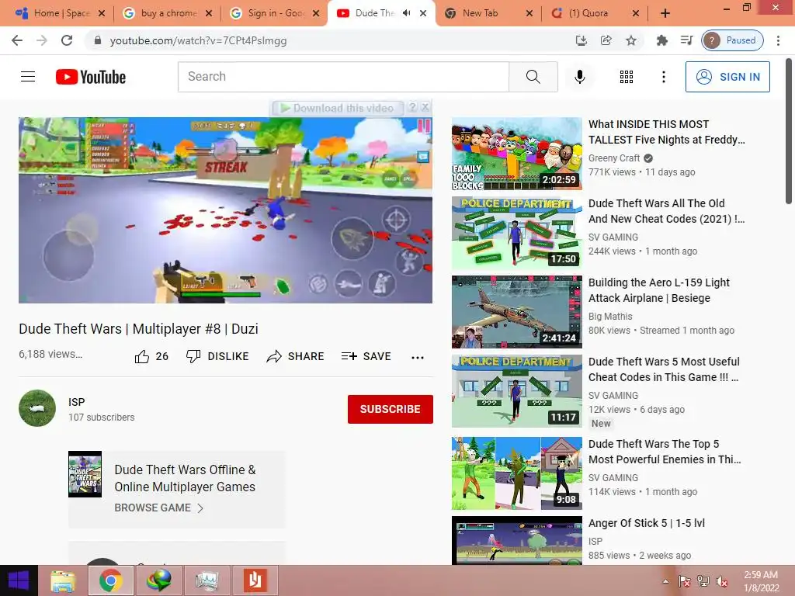Open Top 5 Most Powerful Enemies title
The height and width of the screenshot is (596, 795).
[665, 452]
